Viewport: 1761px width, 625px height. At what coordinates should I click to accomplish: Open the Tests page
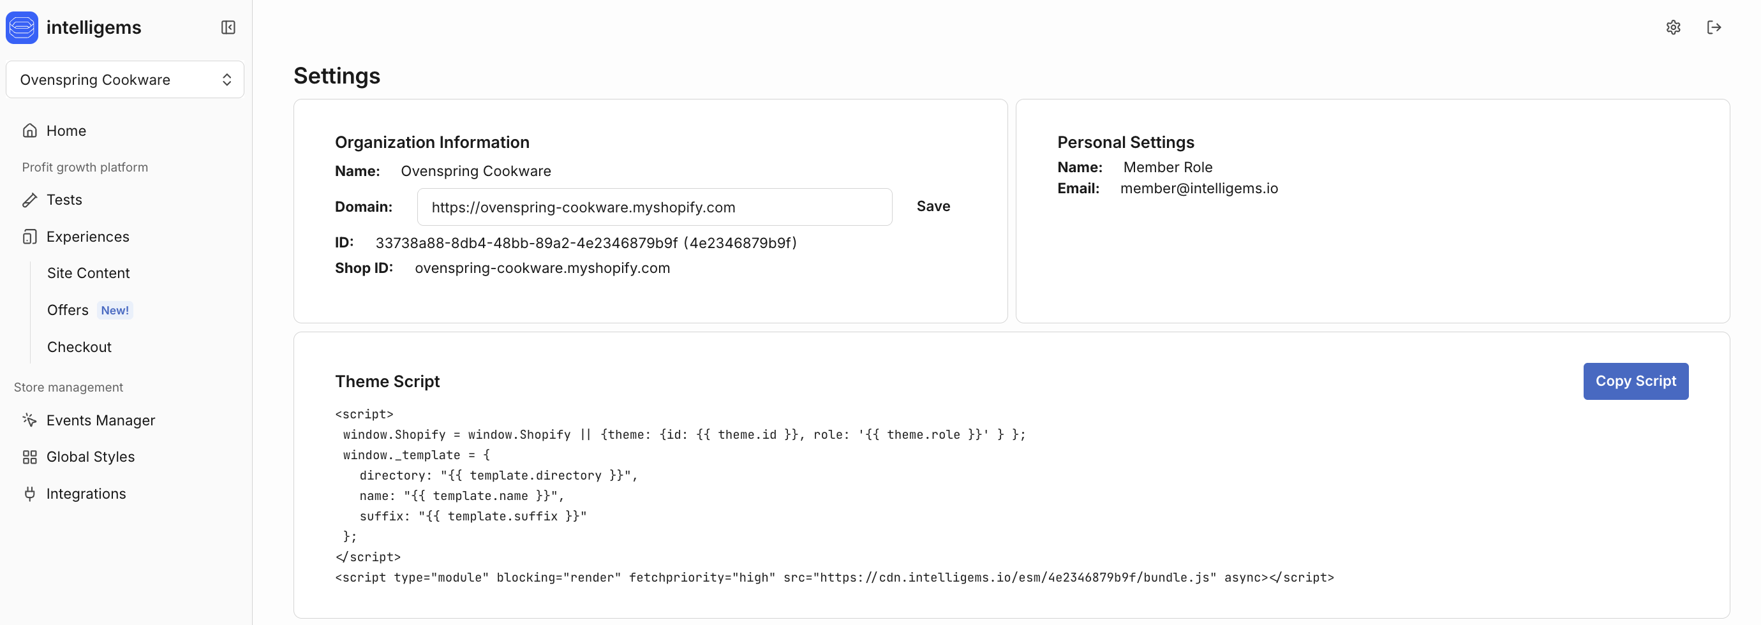pos(64,200)
